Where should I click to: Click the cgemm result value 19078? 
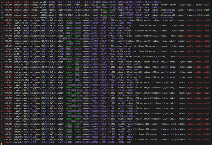128,132
